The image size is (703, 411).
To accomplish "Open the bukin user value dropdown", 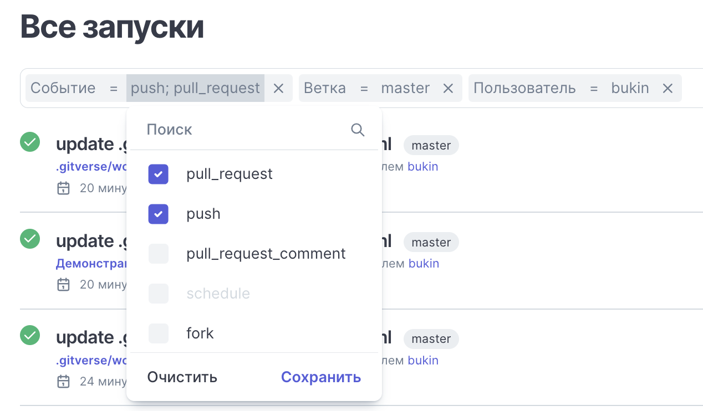I will [x=630, y=88].
